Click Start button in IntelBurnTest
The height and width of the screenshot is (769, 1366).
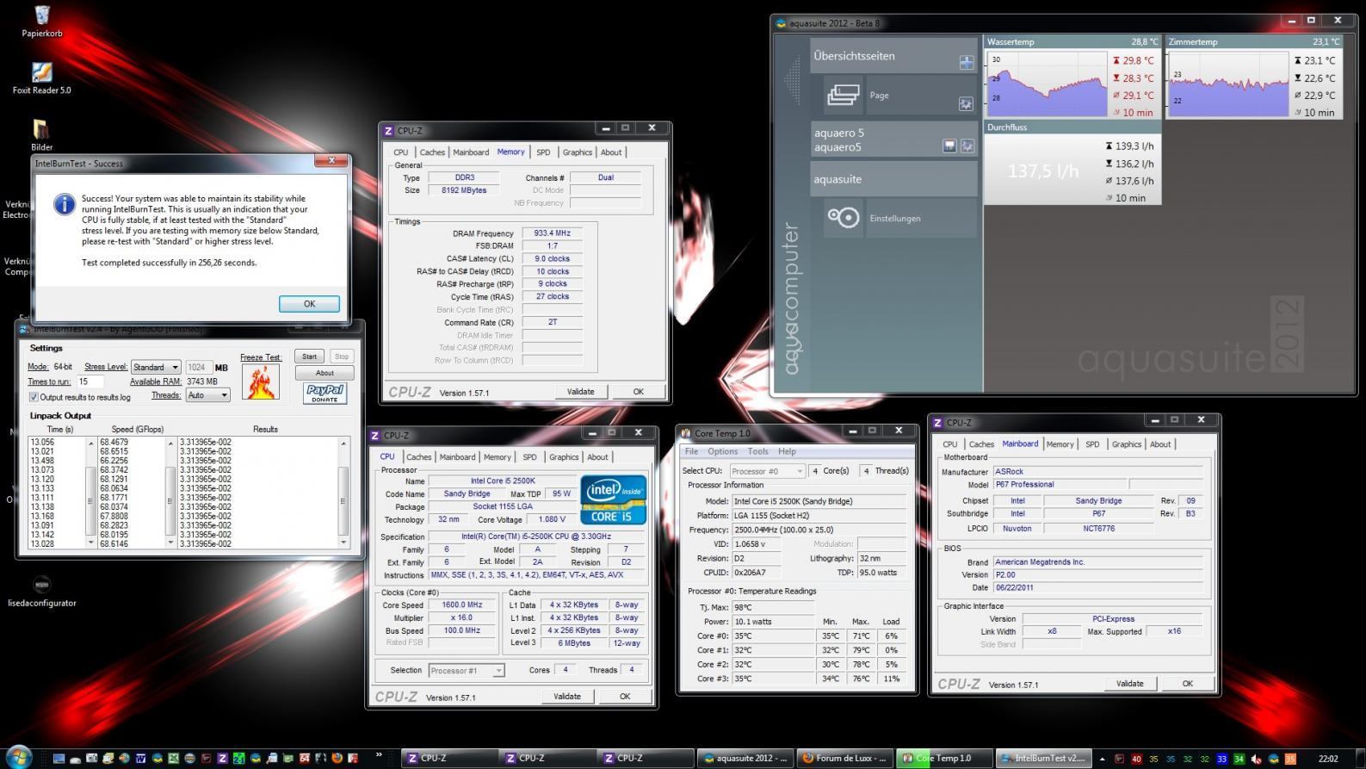(309, 357)
